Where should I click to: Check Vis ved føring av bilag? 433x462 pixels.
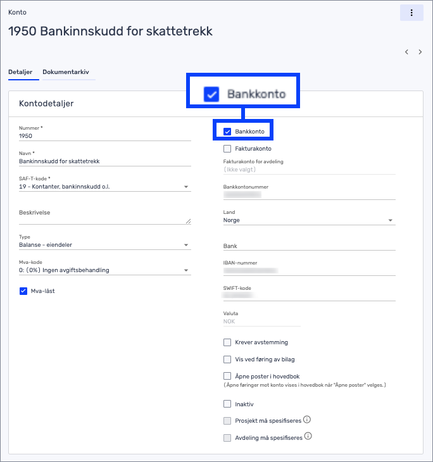point(227,359)
